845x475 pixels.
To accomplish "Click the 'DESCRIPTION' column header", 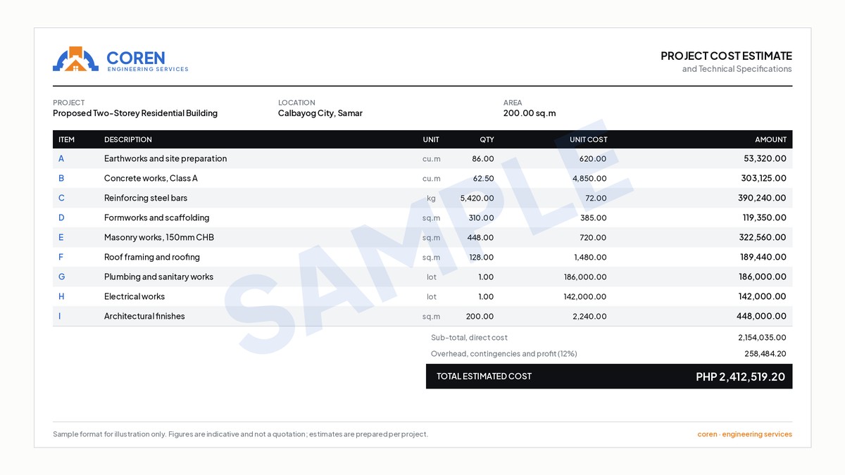I will tap(128, 139).
